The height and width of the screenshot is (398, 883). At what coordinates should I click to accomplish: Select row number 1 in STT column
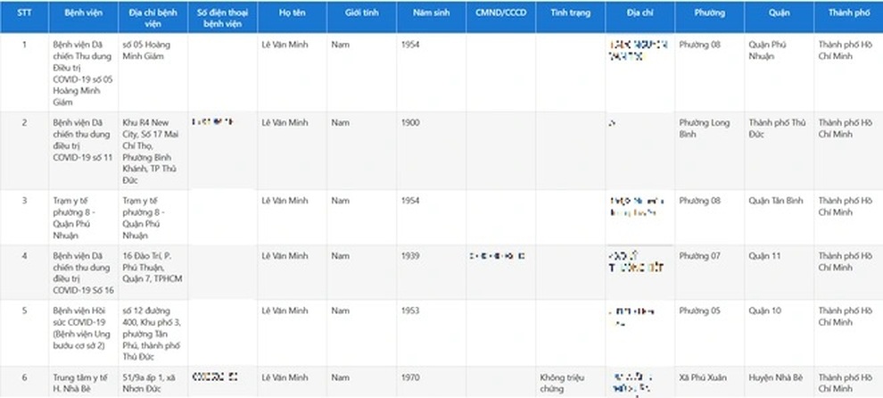24,45
